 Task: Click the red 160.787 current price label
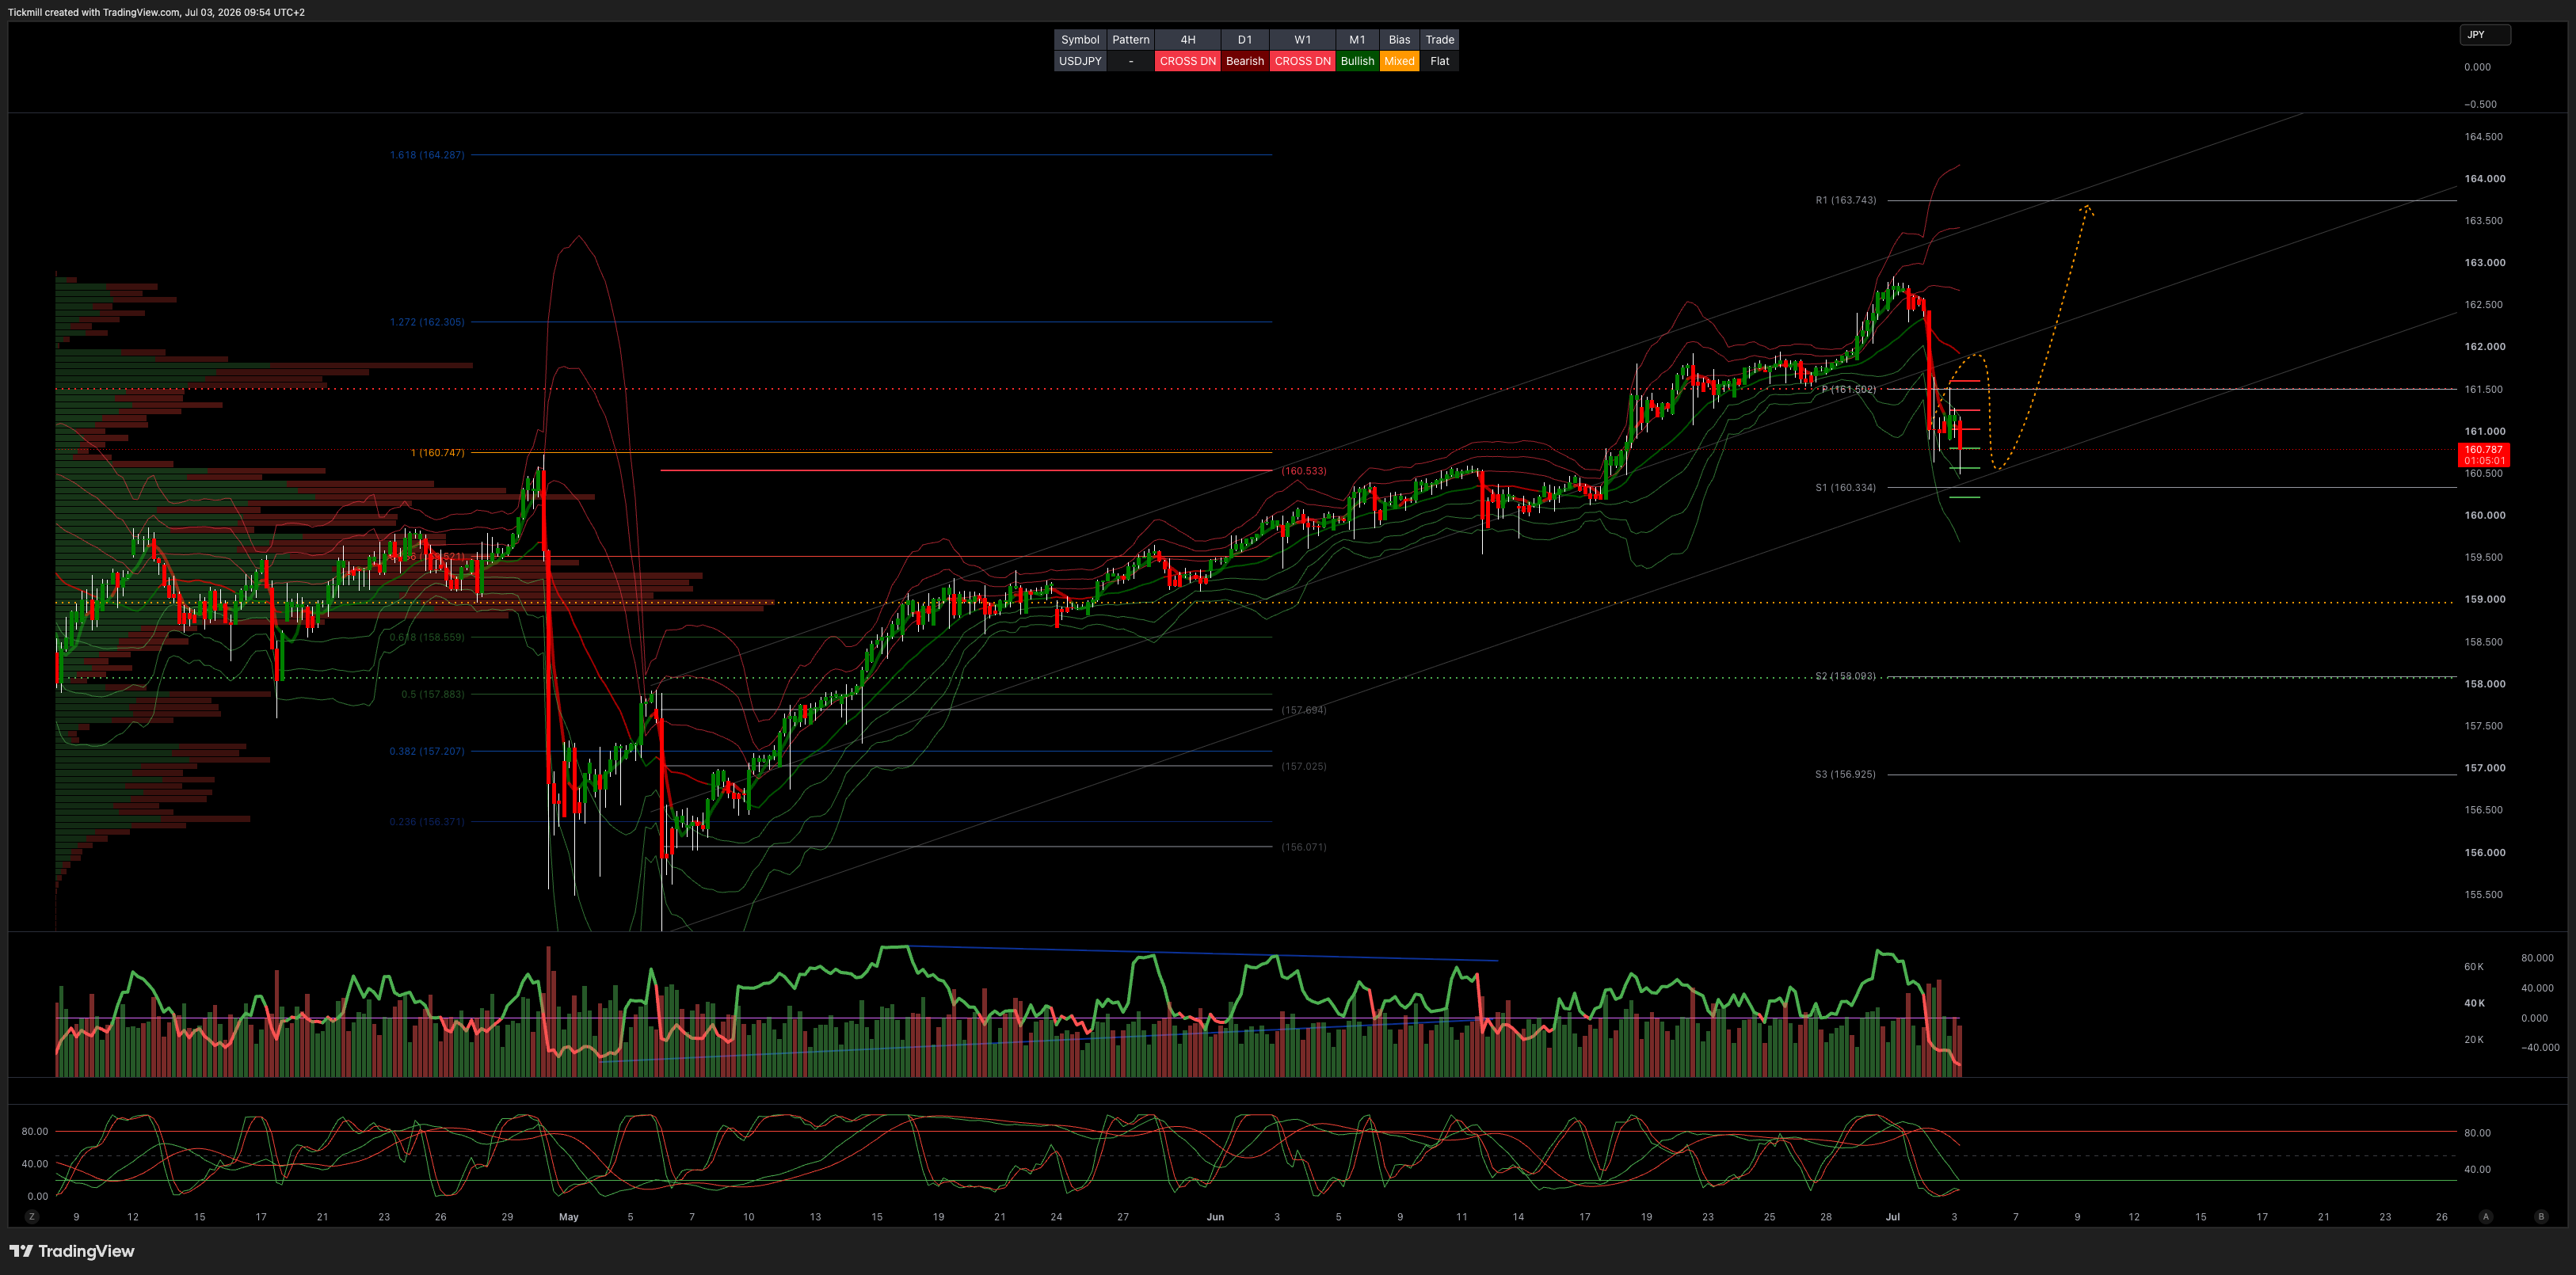coord(2483,455)
